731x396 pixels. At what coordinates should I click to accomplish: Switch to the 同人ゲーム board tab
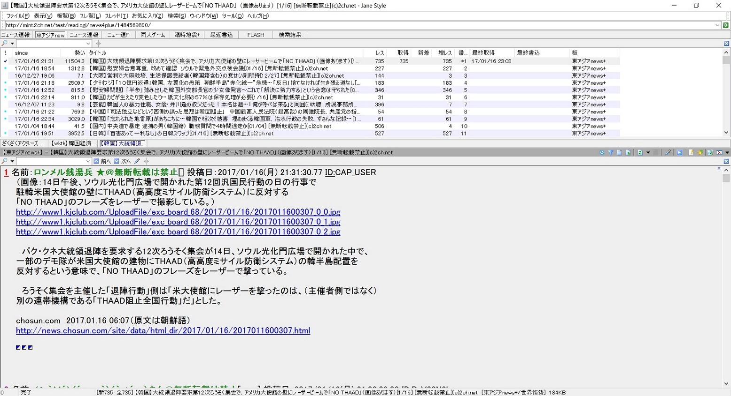153,35
